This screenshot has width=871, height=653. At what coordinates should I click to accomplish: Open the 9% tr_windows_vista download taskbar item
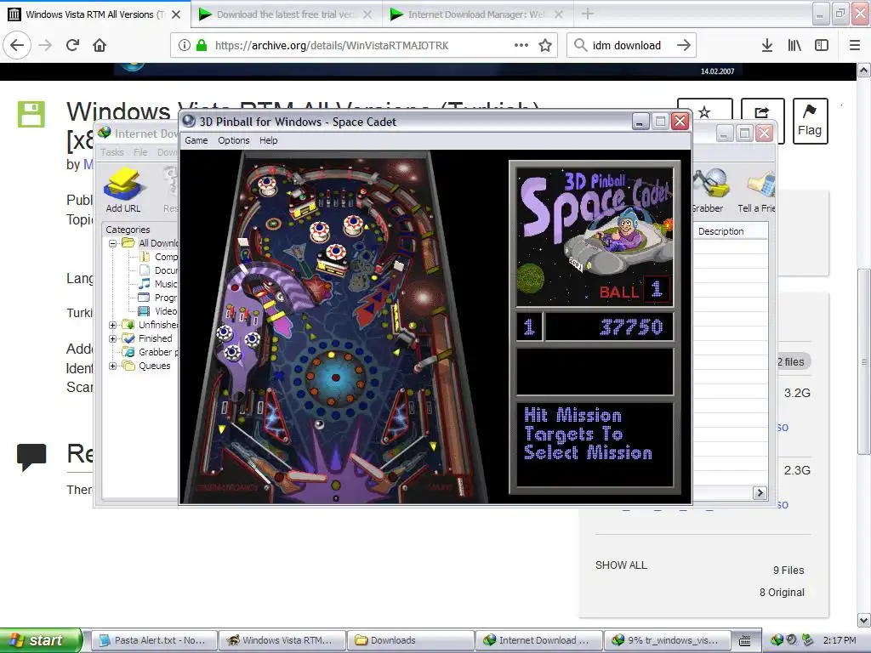[666, 640]
